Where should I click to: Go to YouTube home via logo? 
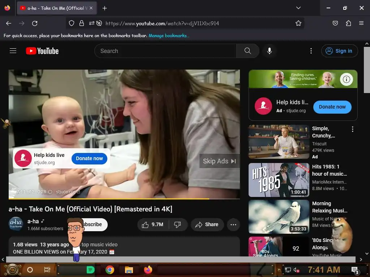pos(42,51)
